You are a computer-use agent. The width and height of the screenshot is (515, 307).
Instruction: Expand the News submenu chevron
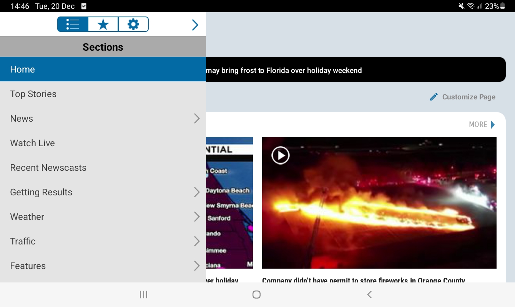coord(197,119)
